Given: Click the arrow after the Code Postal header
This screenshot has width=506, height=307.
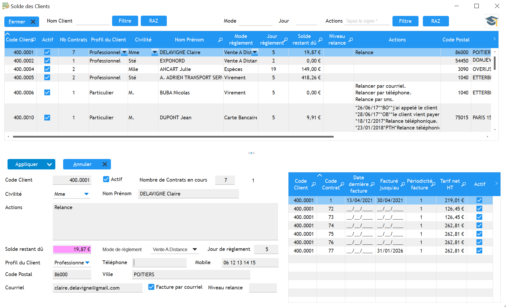Looking at the screenshot, I should [494, 39].
